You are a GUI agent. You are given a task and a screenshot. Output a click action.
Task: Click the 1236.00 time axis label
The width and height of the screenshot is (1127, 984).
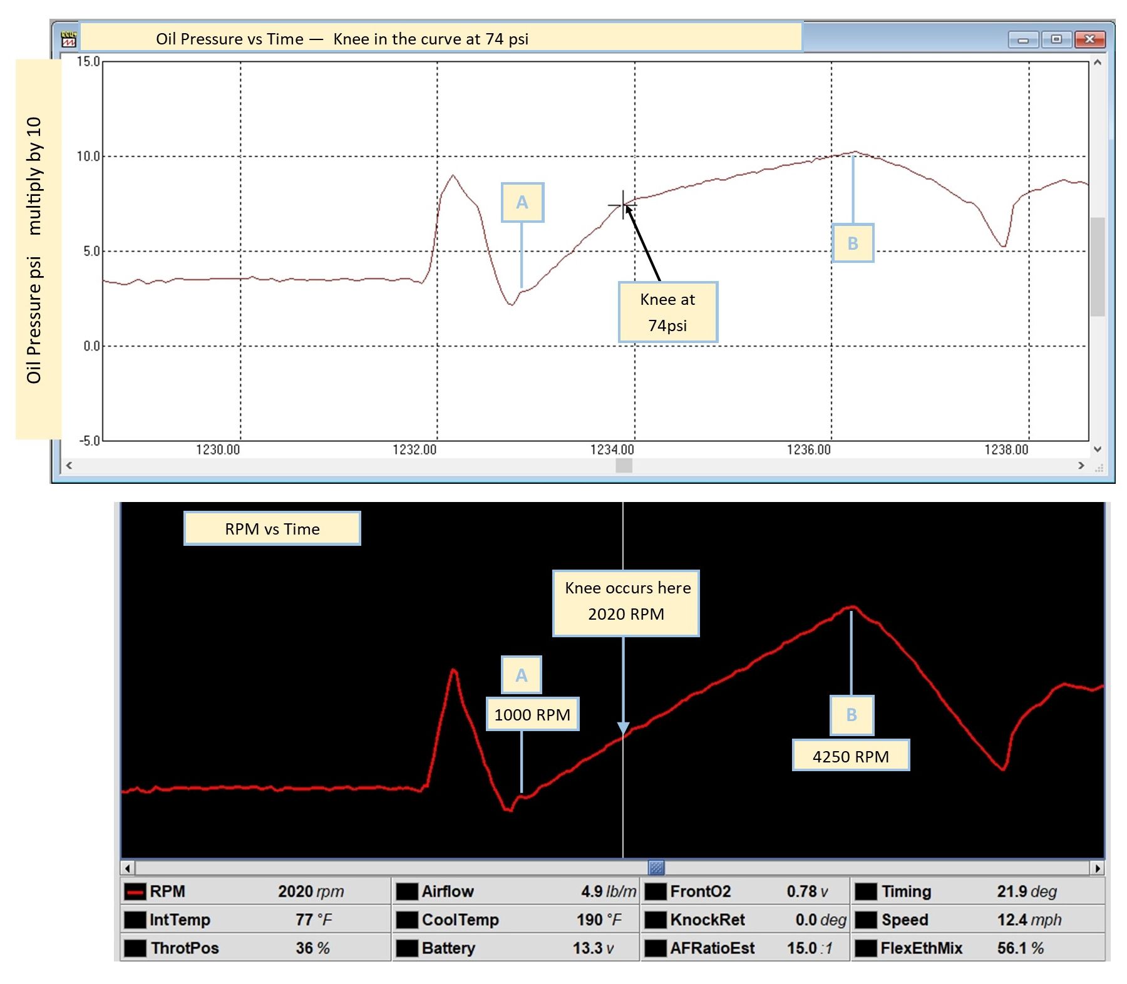[809, 449]
